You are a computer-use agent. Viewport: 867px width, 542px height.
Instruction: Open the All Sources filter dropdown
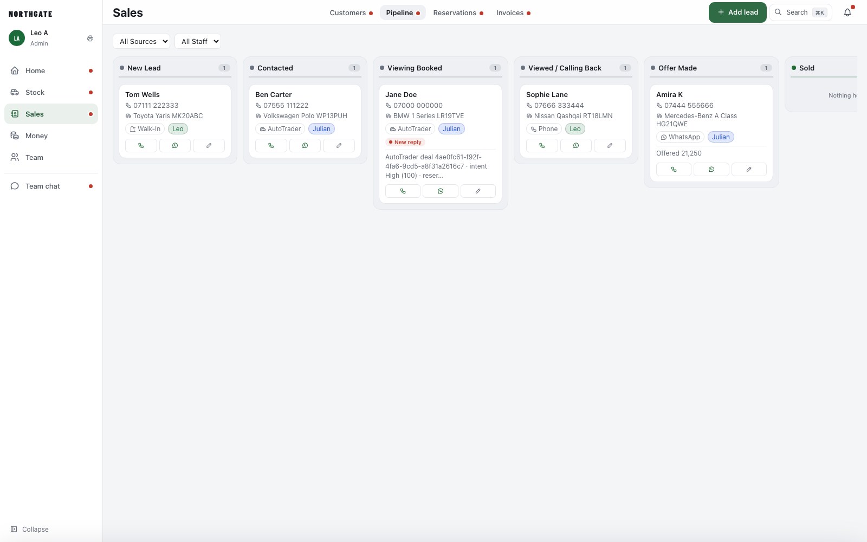[x=141, y=41]
